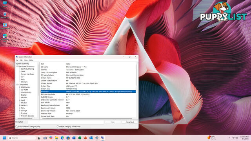Launch Excel from the taskbar
The height and width of the screenshot is (141, 251).
click(80, 138)
